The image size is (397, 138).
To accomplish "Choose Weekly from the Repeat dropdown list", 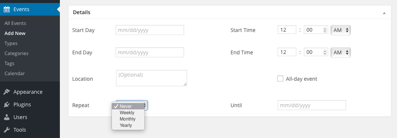I will (x=128, y=113).
